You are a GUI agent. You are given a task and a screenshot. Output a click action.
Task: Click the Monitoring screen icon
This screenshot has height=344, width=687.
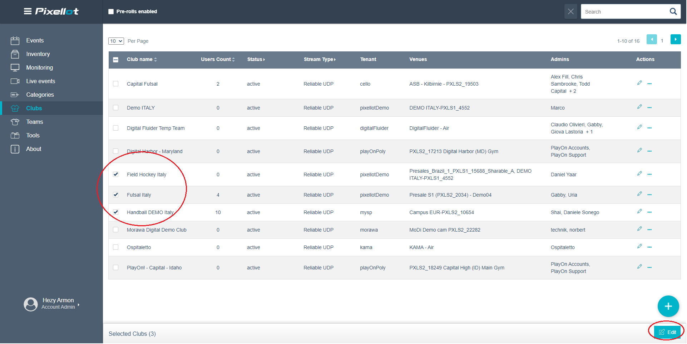click(x=15, y=68)
